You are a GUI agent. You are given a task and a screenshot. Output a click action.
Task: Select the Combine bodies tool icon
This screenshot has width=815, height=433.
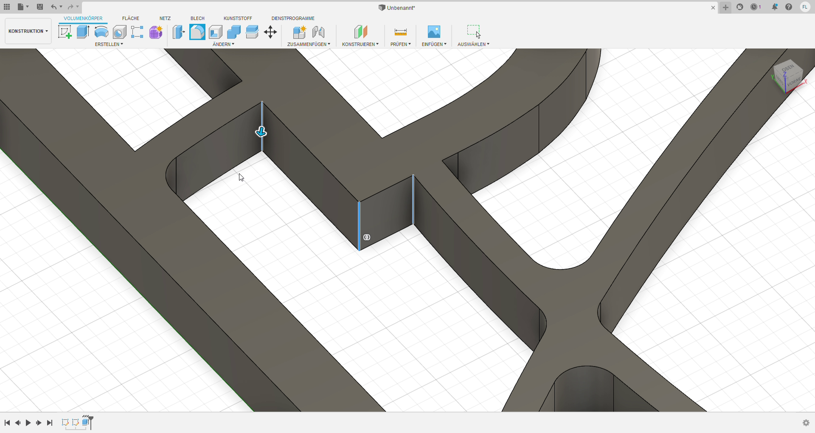point(234,32)
